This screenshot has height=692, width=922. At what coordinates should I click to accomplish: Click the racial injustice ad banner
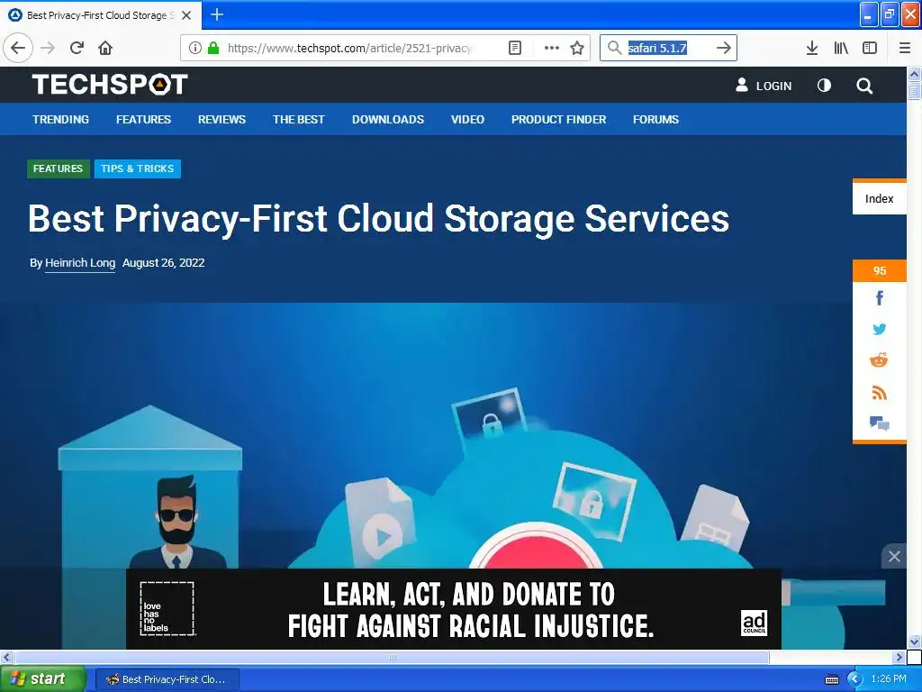coord(454,608)
